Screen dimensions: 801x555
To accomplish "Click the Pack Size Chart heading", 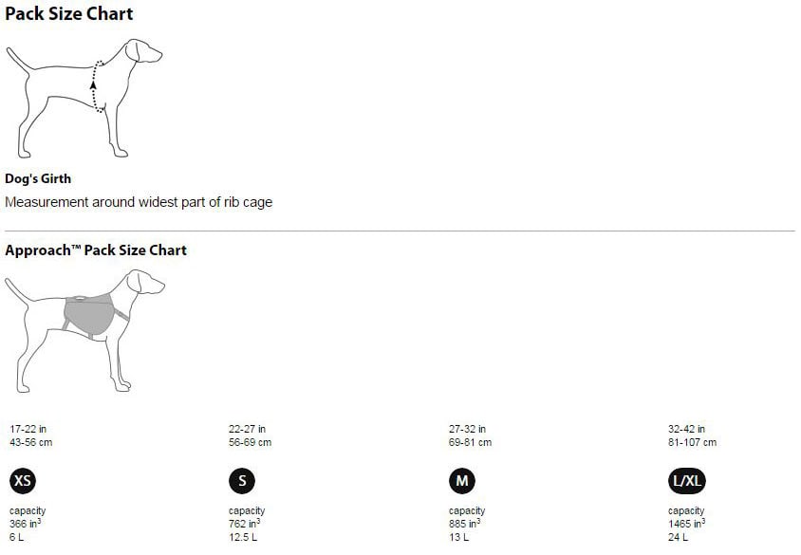I will (x=69, y=14).
